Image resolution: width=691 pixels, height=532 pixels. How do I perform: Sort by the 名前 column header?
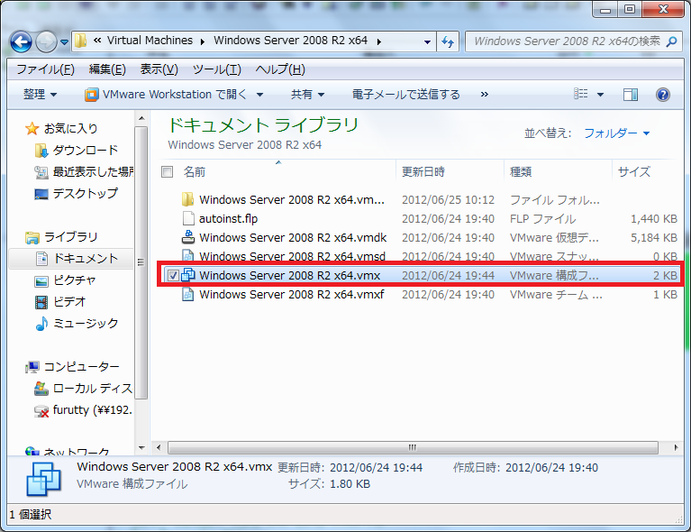tap(195, 171)
